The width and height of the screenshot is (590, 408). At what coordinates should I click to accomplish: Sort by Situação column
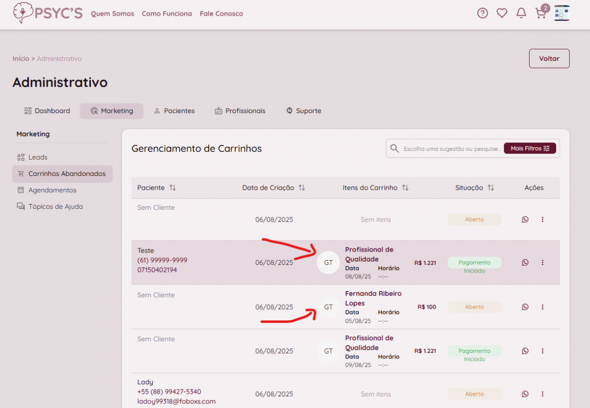click(x=474, y=188)
